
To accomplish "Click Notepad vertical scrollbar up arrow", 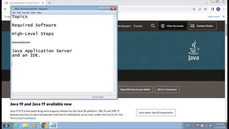I will (x=114, y=16).
